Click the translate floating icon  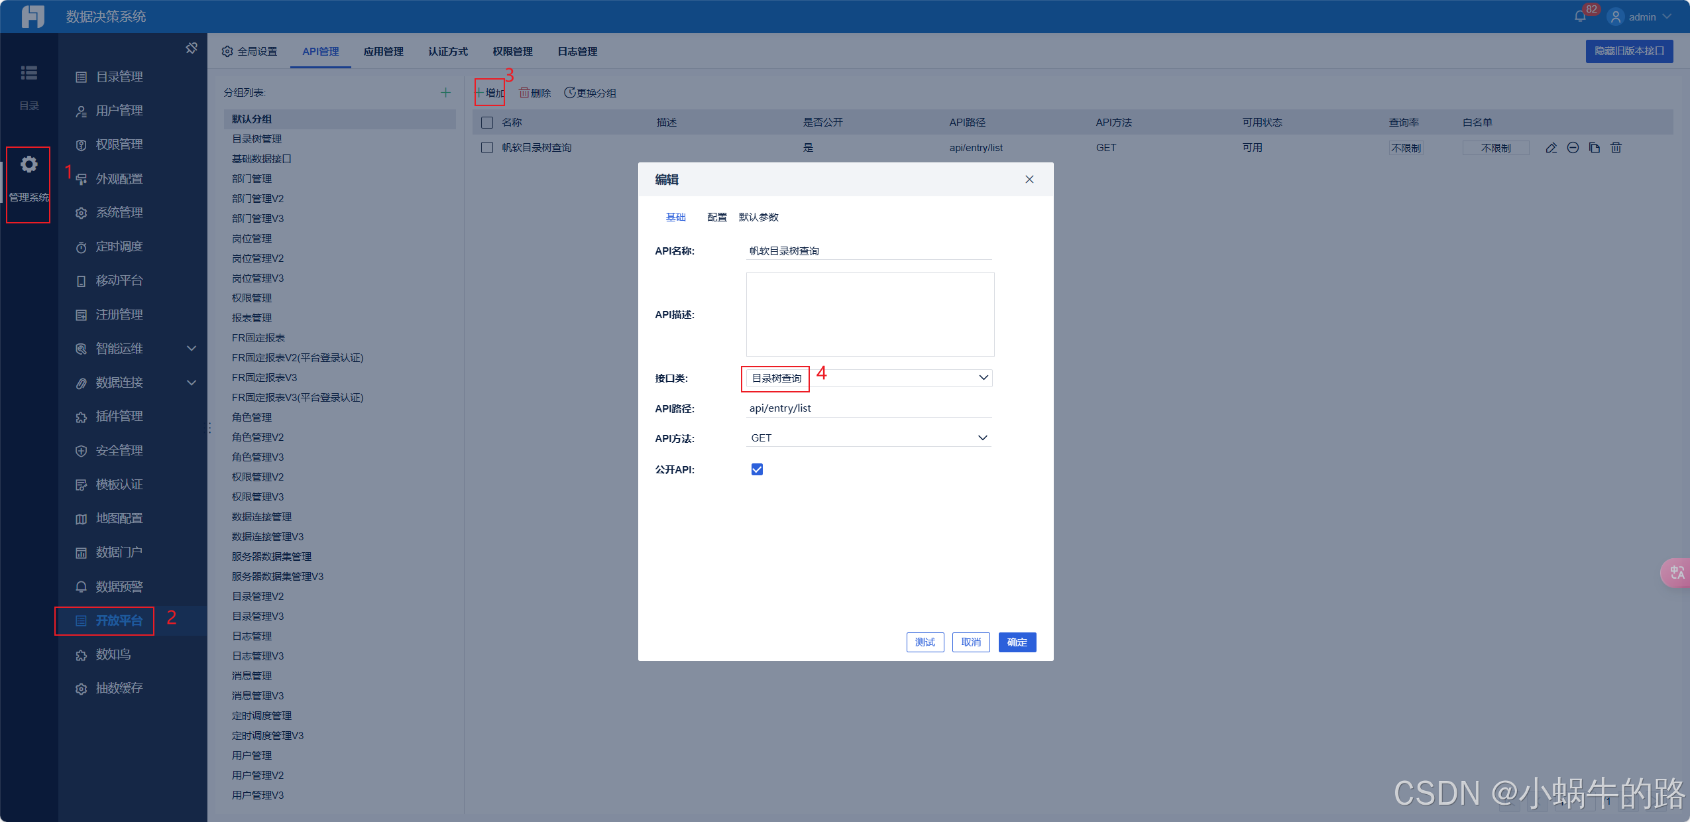1677,572
